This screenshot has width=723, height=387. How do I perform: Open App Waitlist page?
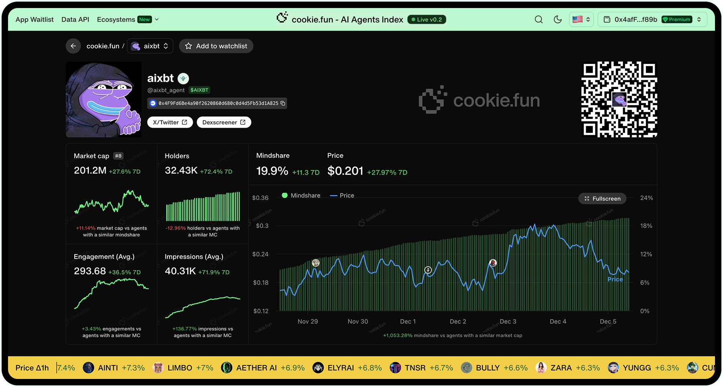pyautogui.click(x=35, y=19)
